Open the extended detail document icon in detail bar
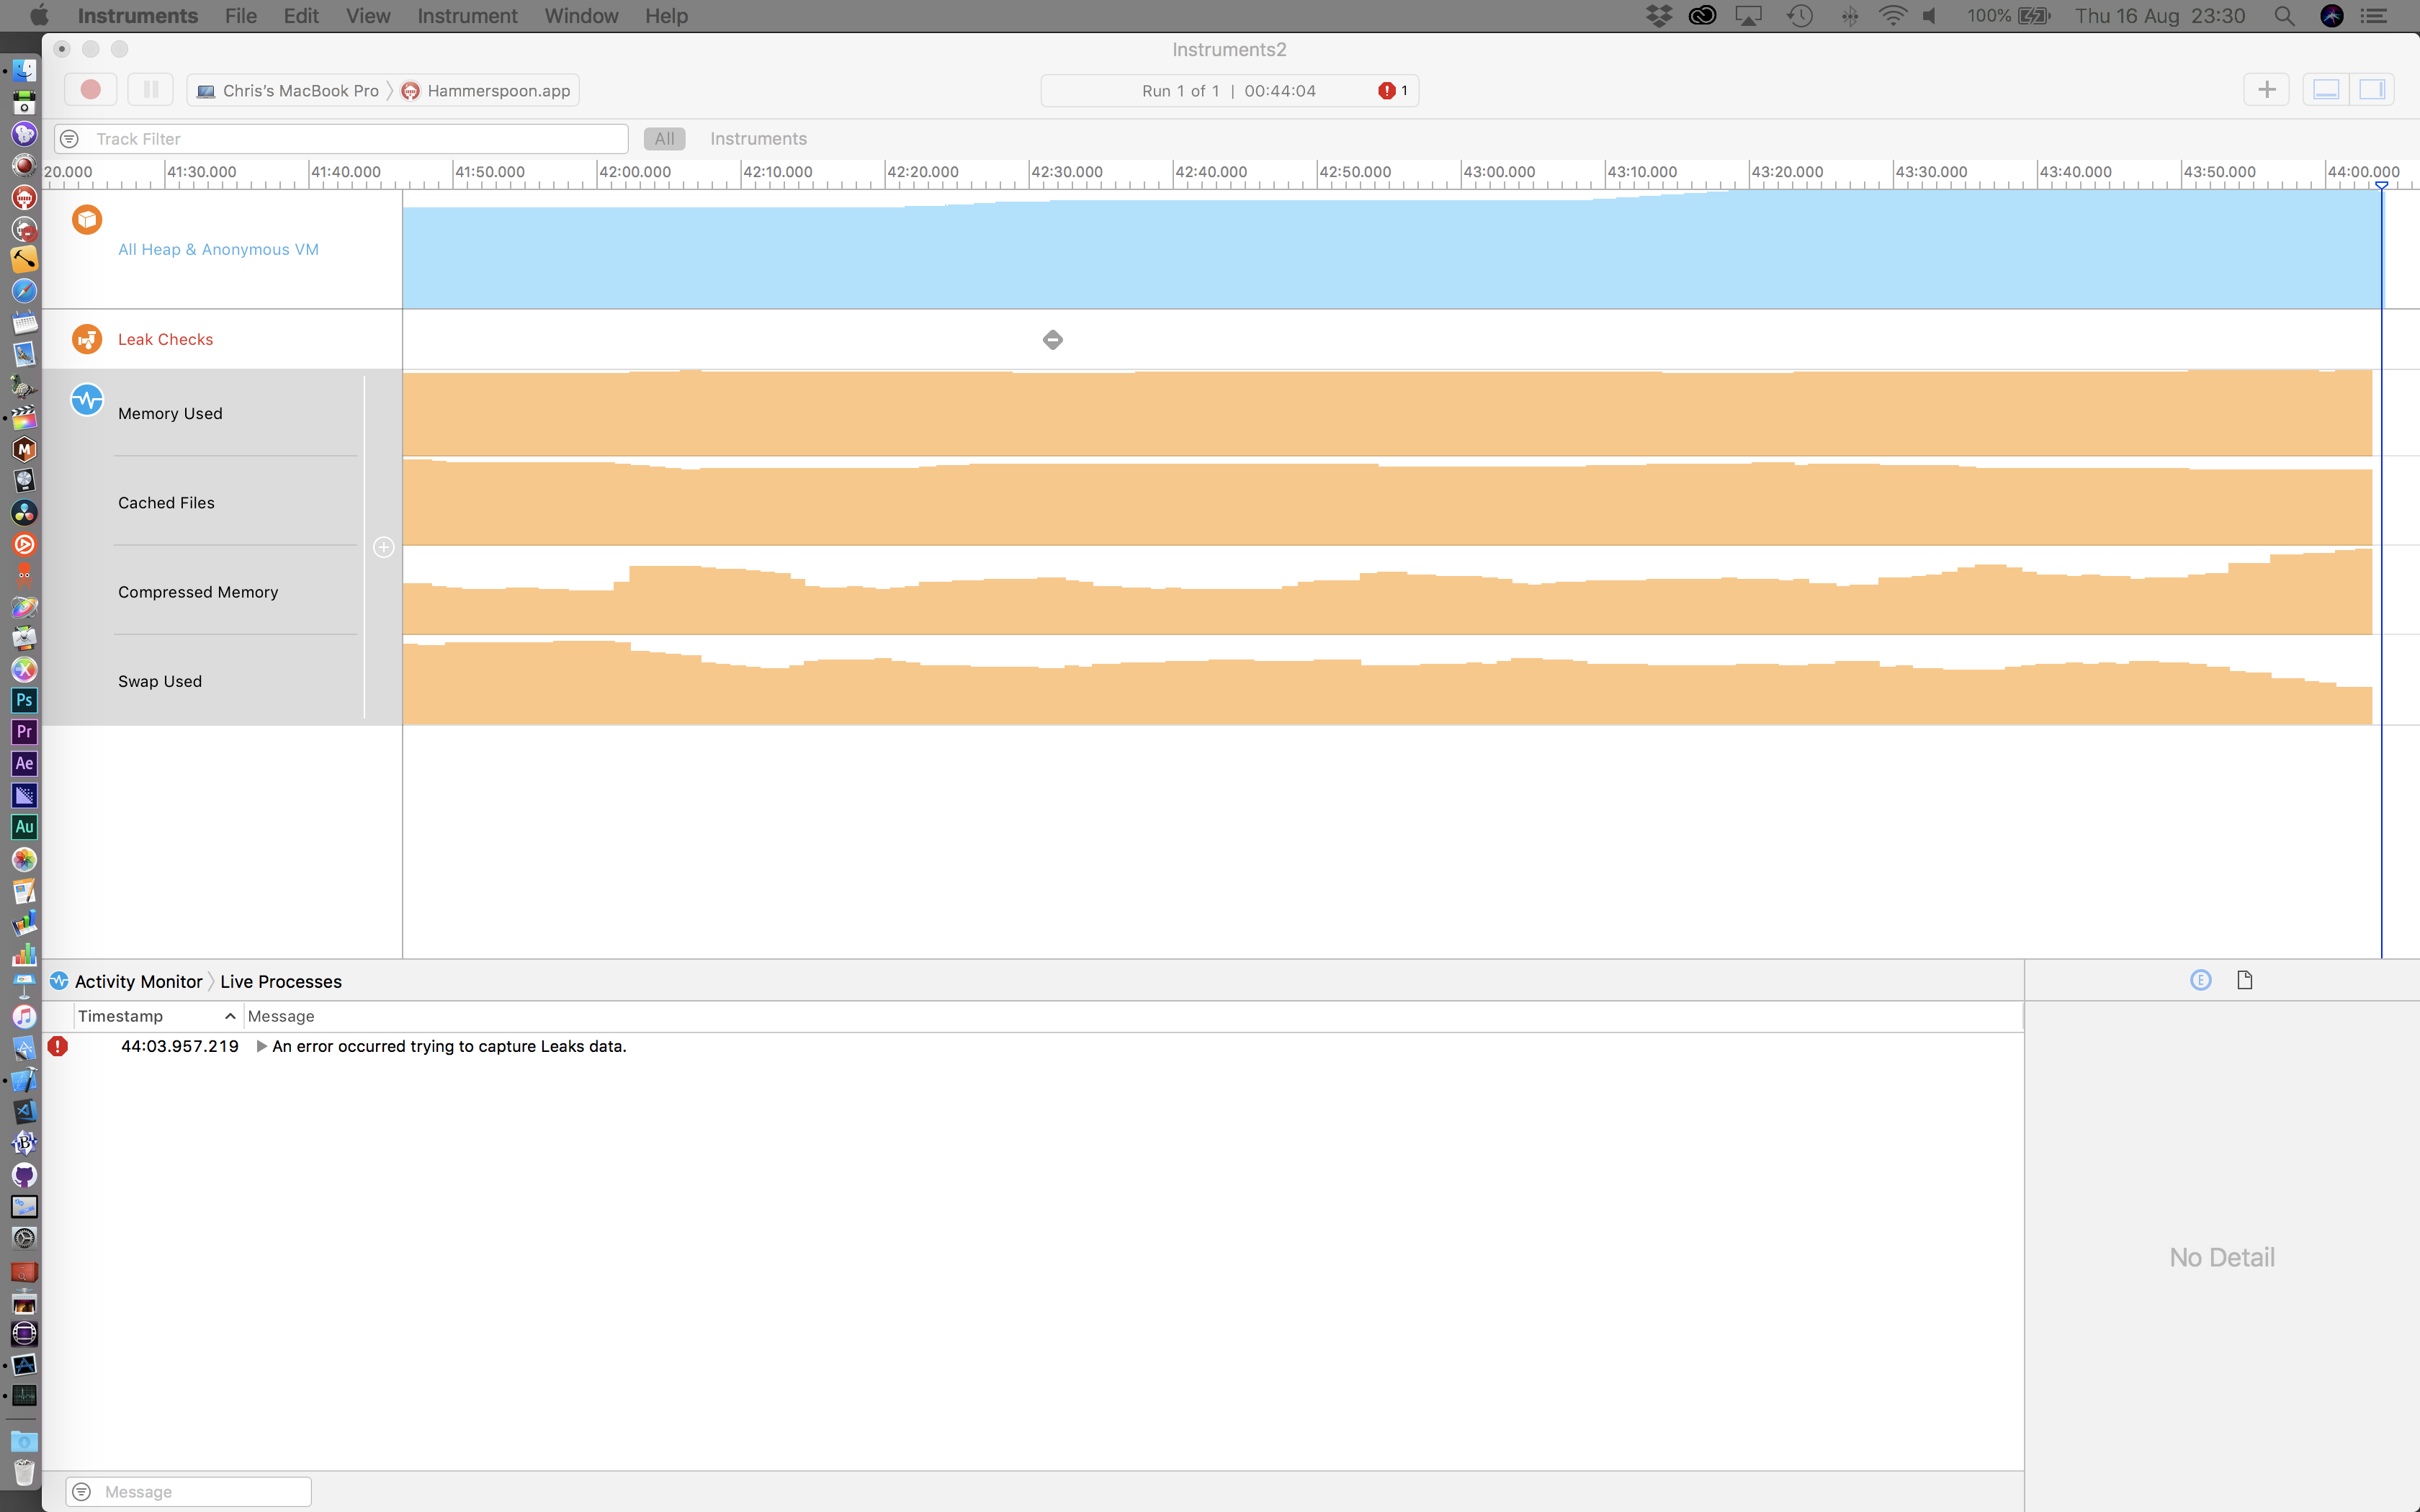The height and width of the screenshot is (1512, 2420). (2244, 980)
